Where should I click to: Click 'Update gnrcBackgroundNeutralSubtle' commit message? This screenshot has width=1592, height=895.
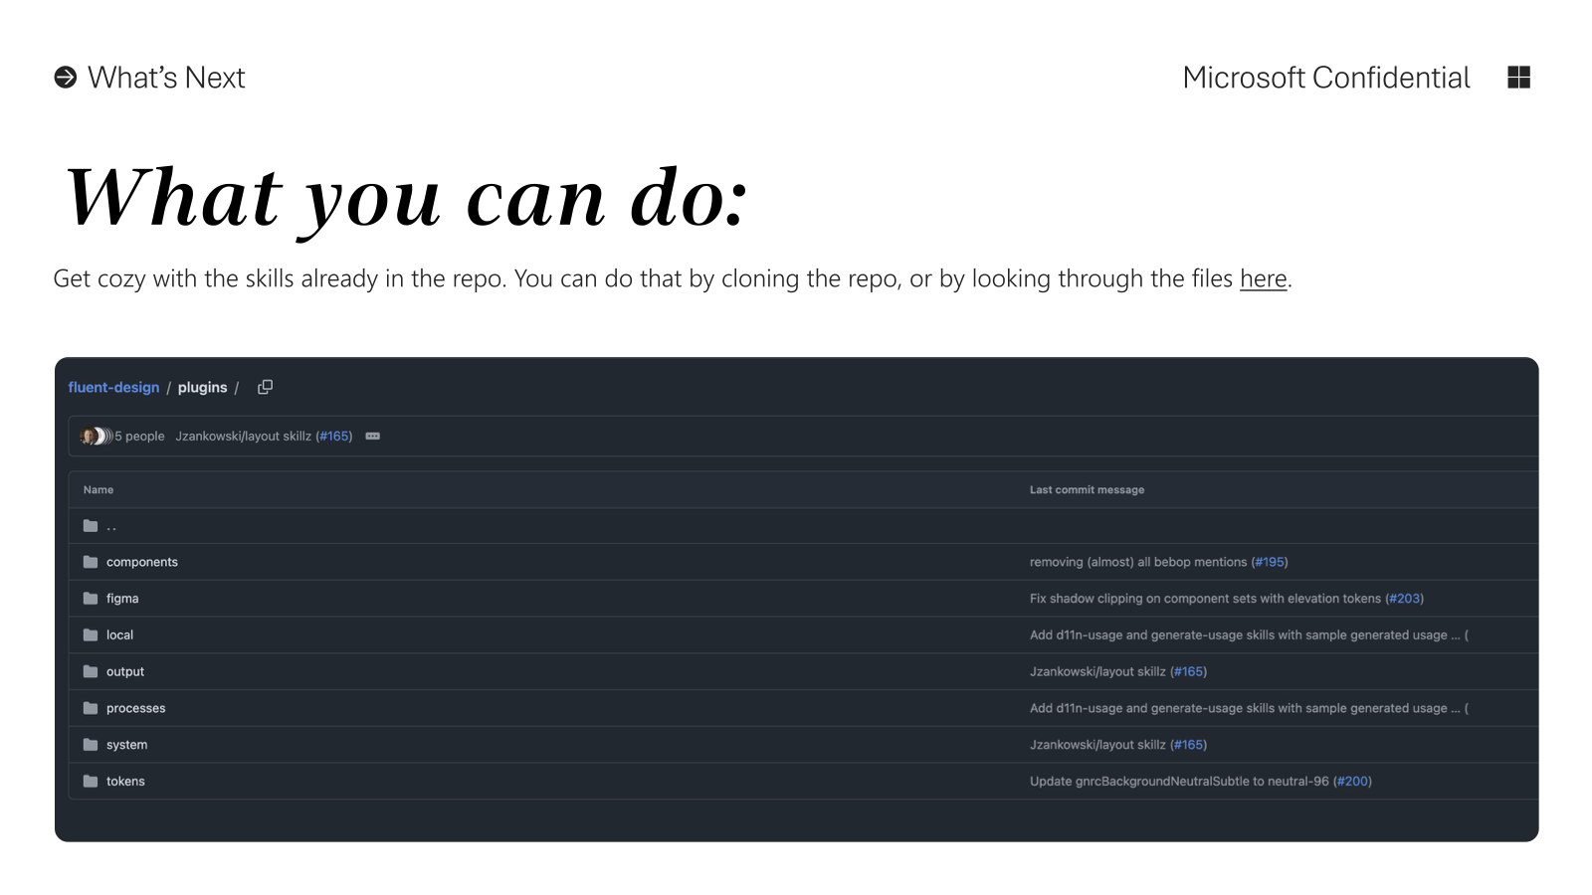point(1179,781)
